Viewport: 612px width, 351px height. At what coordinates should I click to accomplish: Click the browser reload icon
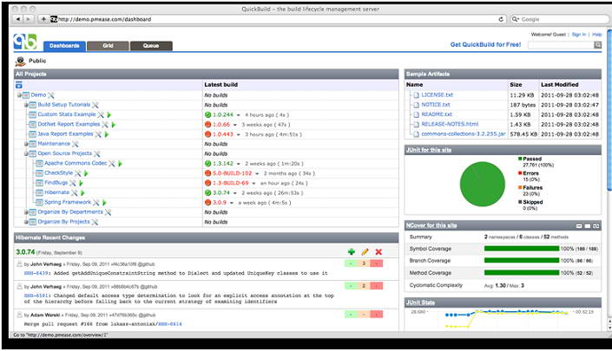[501, 19]
